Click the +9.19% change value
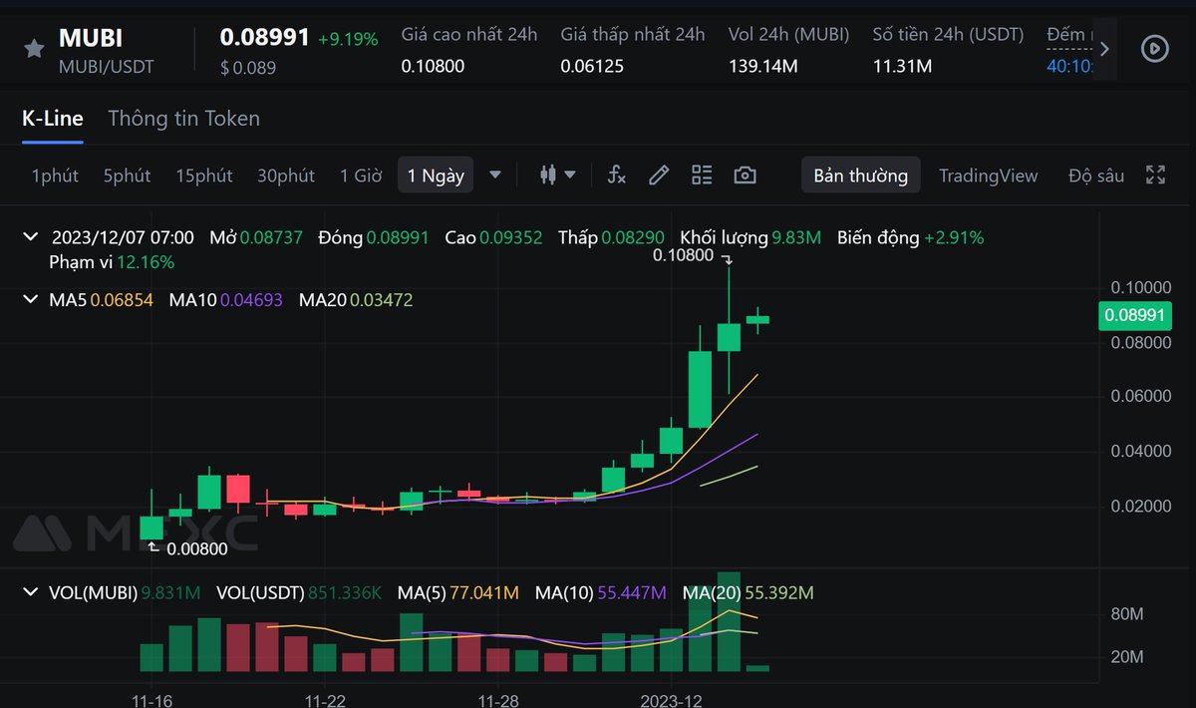 coord(348,40)
